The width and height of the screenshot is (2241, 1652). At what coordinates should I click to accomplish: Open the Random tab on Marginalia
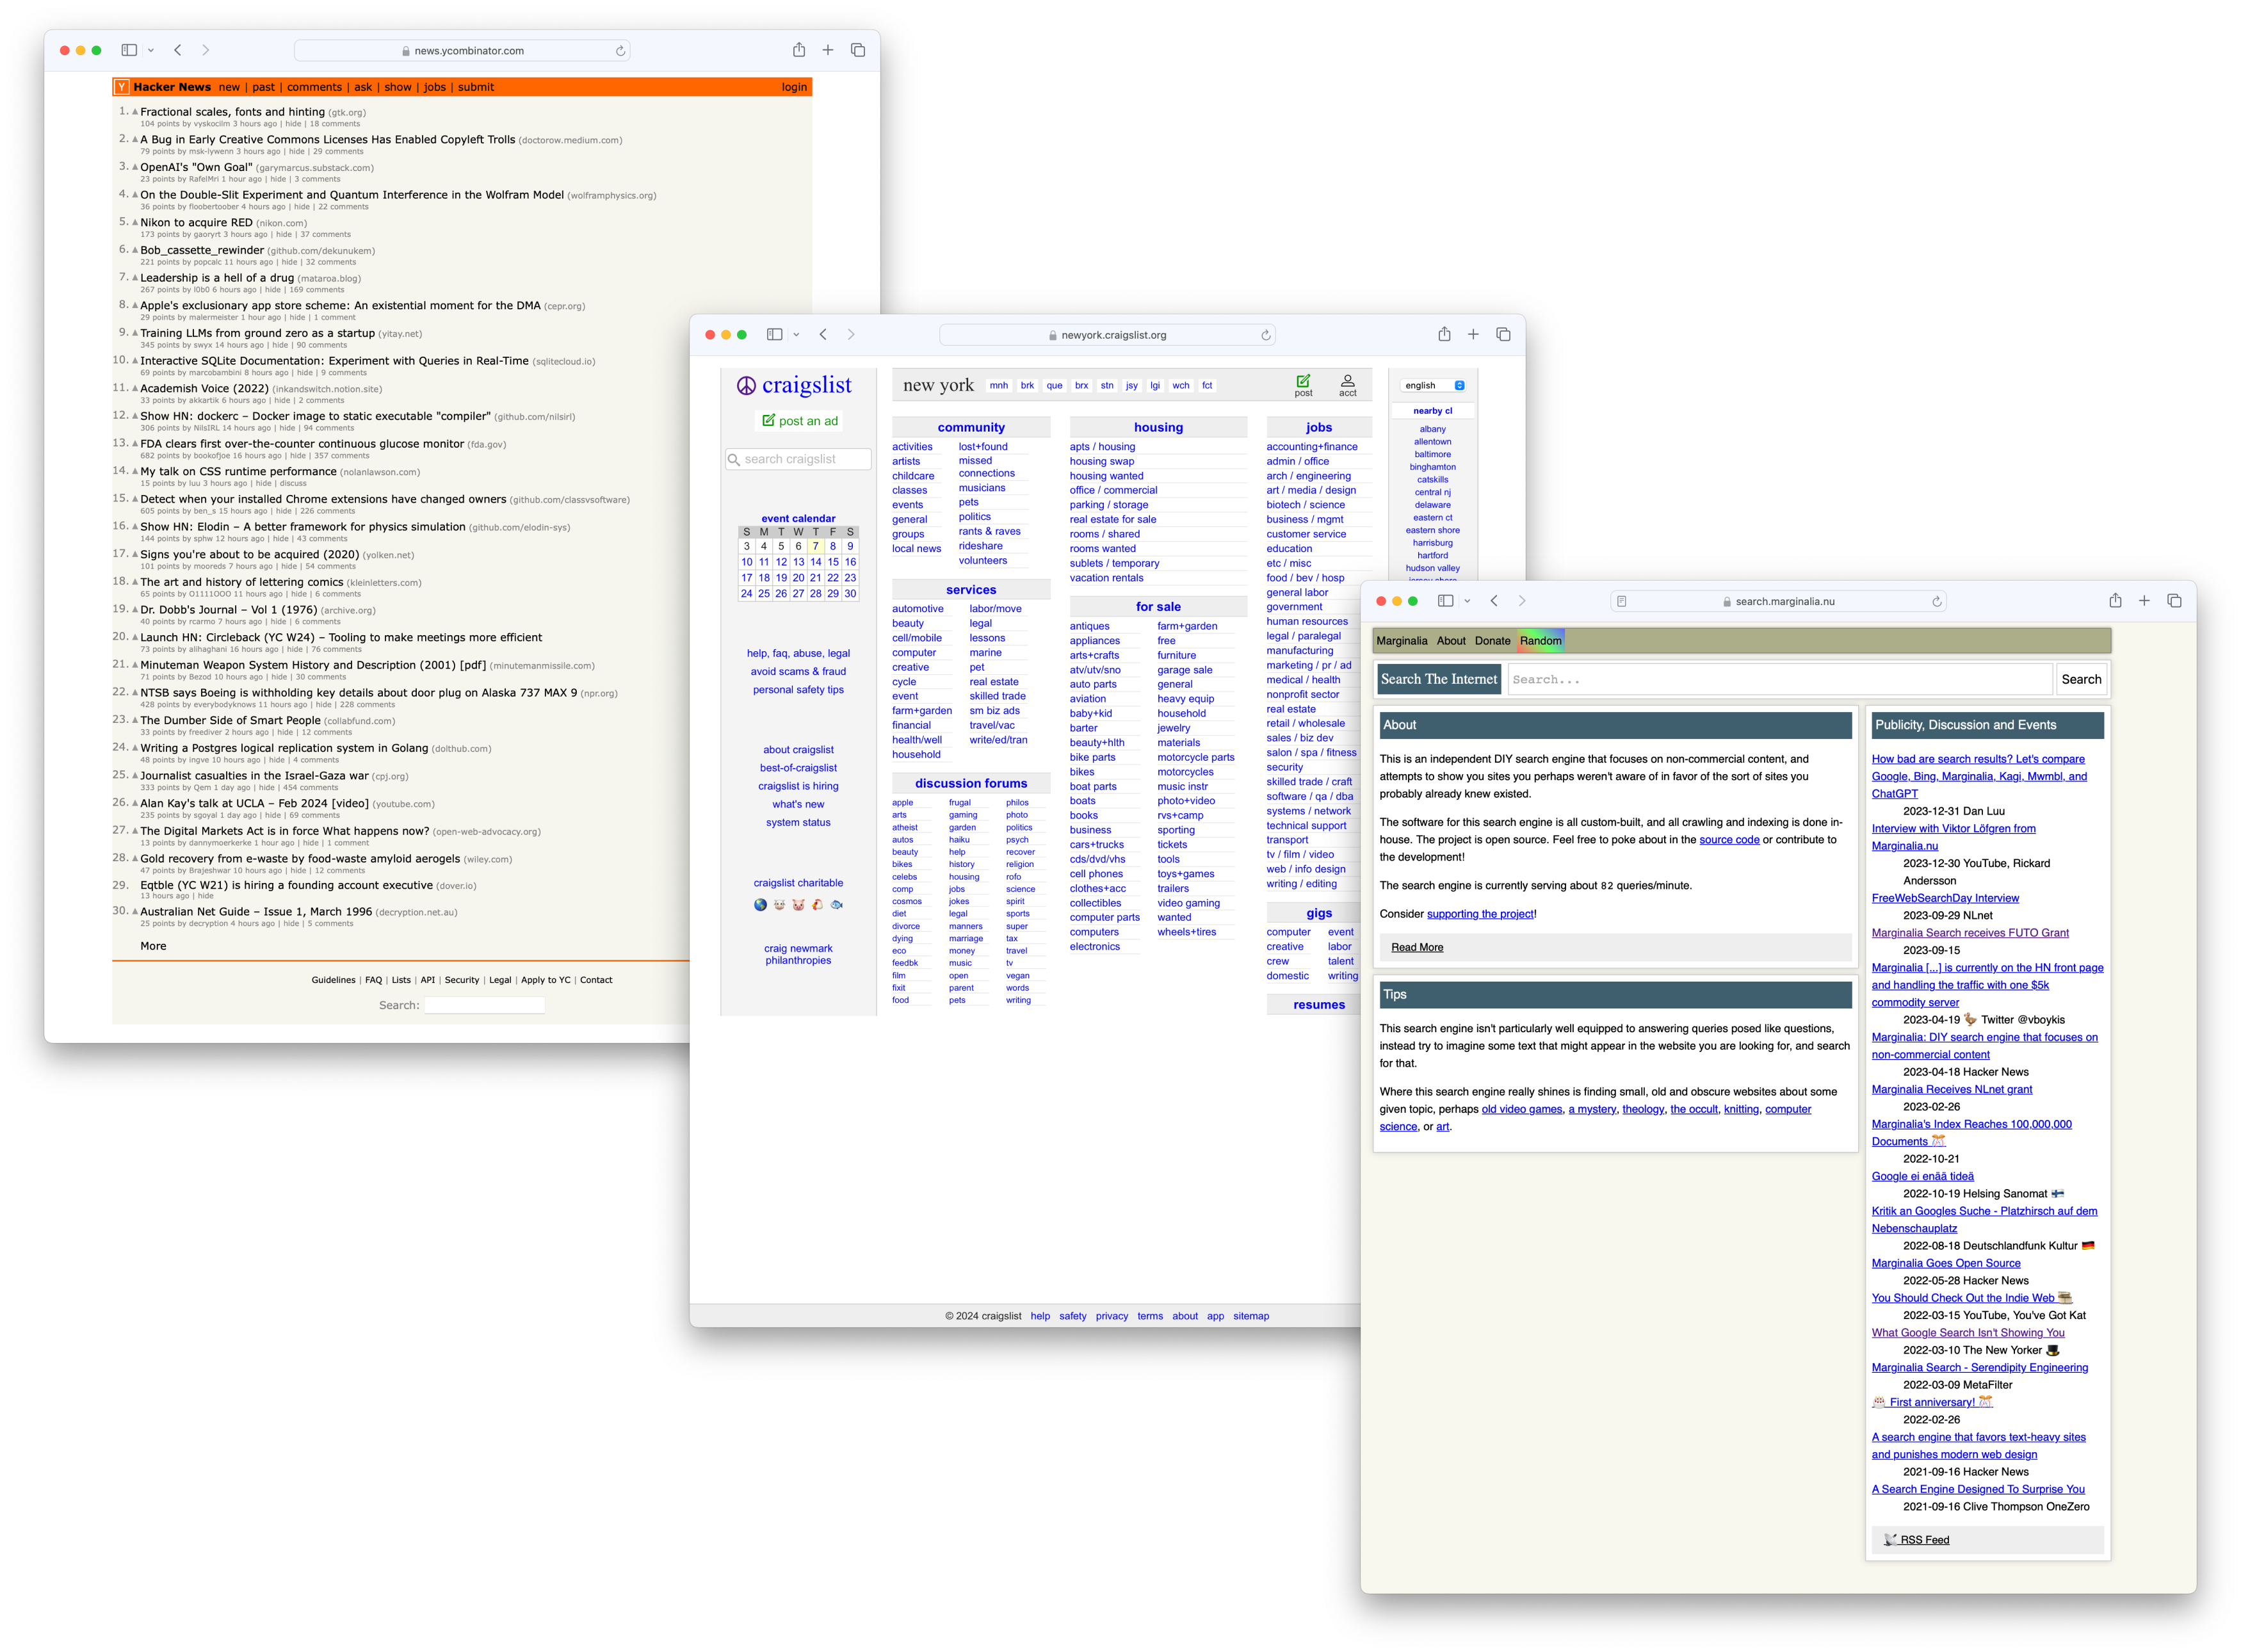1540,641
